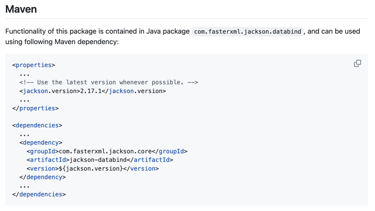Click 'using following Maven dependency' text

[x=62, y=42]
